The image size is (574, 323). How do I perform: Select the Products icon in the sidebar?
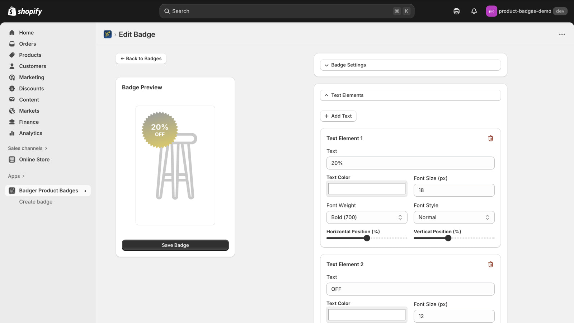(x=12, y=55)
